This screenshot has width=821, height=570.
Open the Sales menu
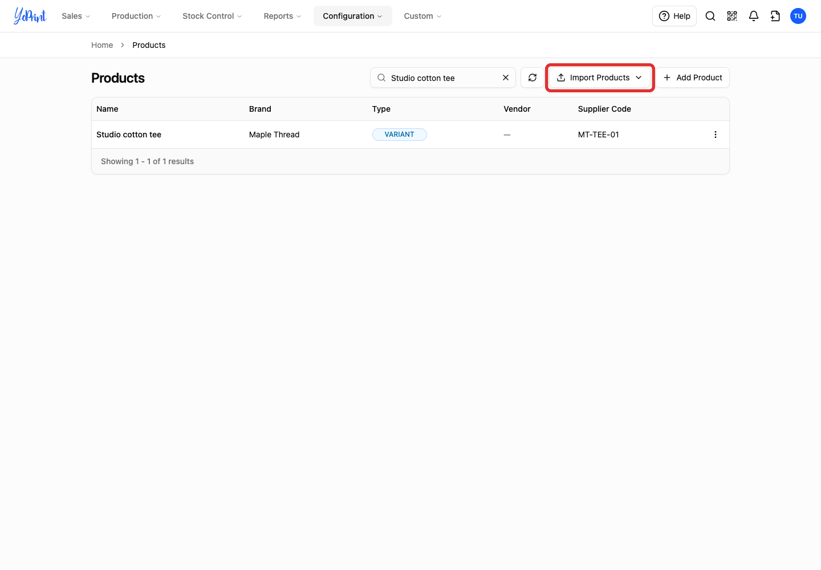pyautogui.click(x=76, y=16)
